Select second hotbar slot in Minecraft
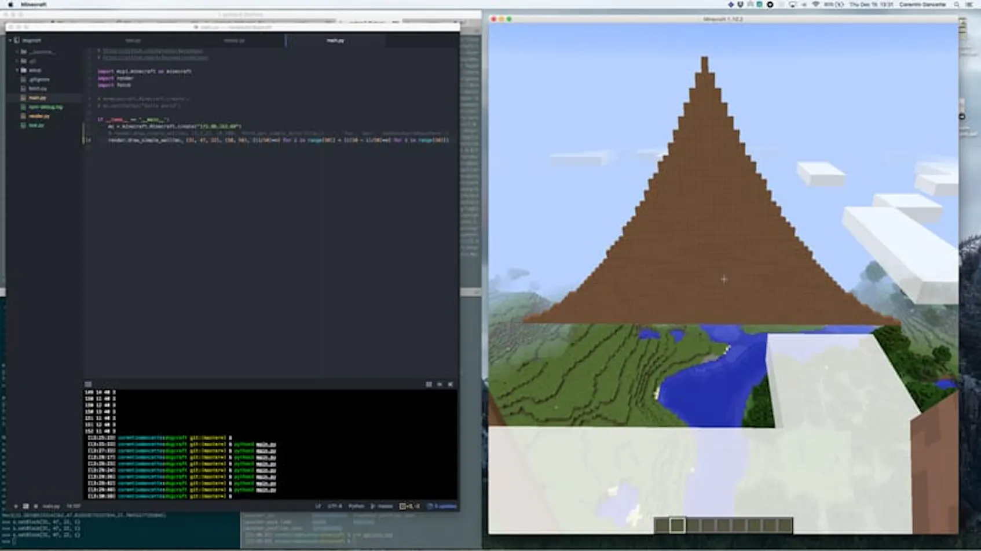 677,525
